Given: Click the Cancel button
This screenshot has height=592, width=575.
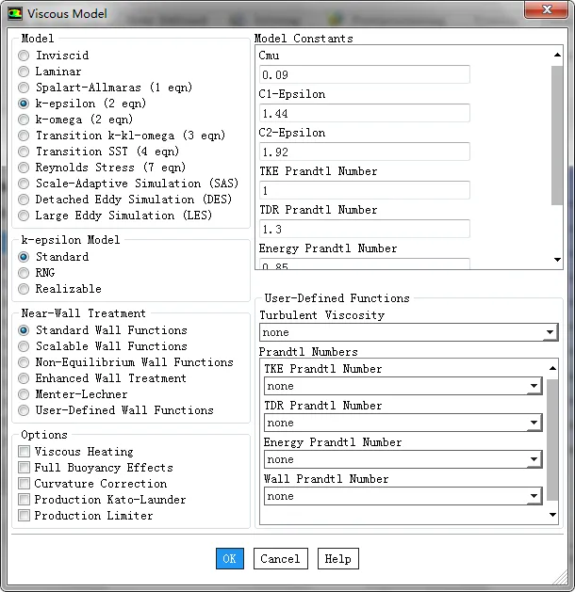Looking at the screenshot, I should (x=281, y=558).
